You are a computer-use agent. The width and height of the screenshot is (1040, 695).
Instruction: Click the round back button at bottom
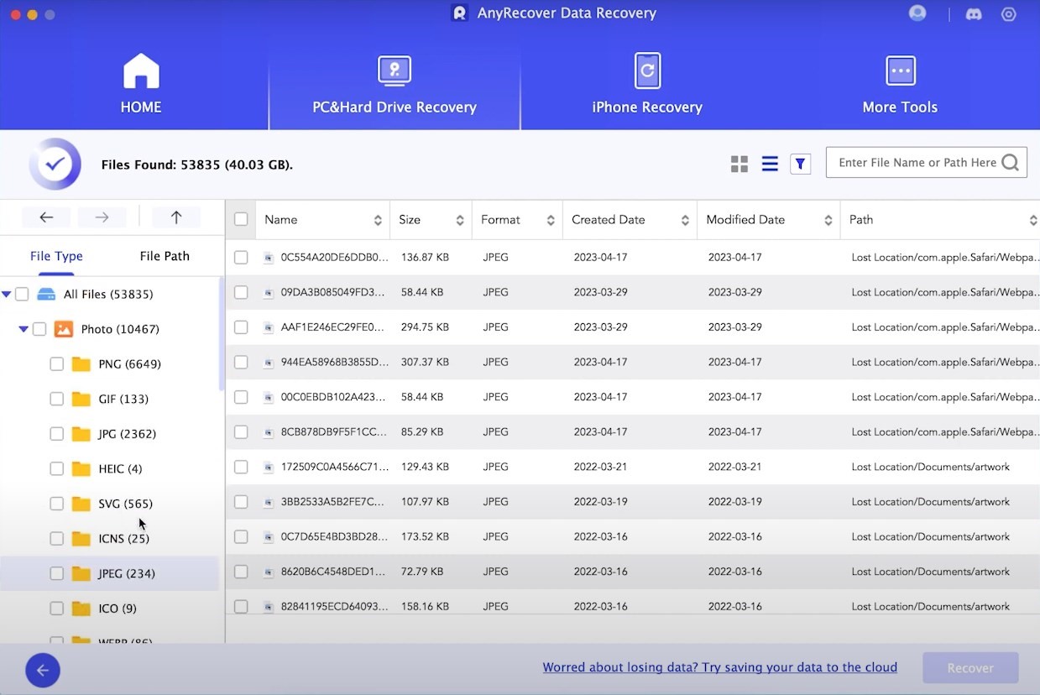[43, 670]
